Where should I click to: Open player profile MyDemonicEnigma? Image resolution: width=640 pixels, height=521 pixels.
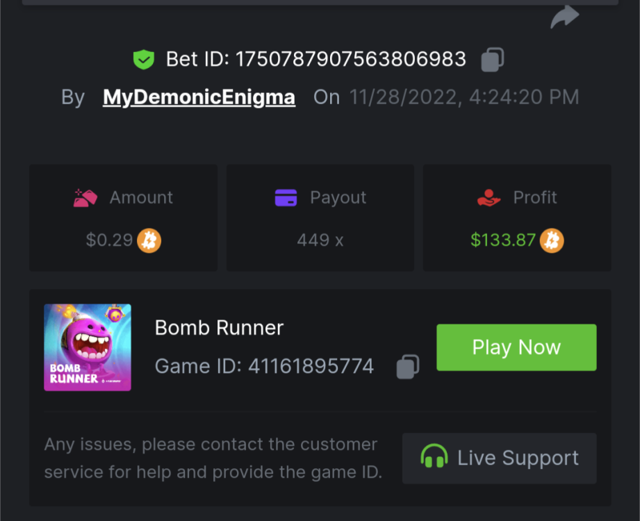point(198,97)
